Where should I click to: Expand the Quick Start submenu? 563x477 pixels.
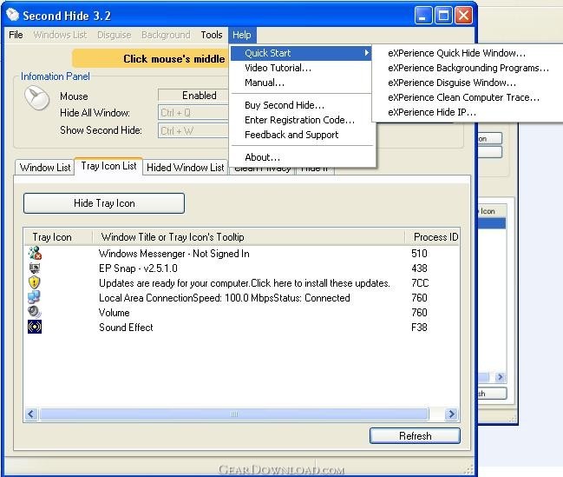coord(301,53)
